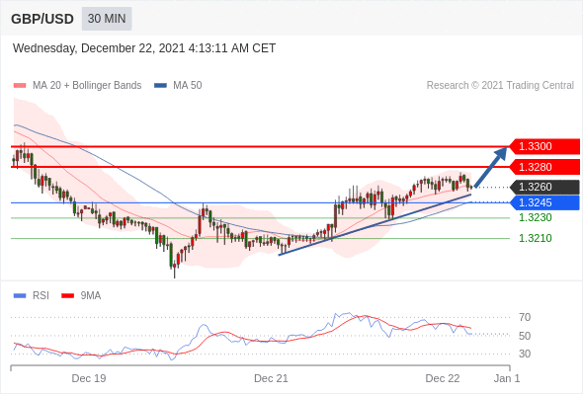Click the 1.3260 current price tag
This screenshot has width=583, height=395.
[x=544, y=187]
